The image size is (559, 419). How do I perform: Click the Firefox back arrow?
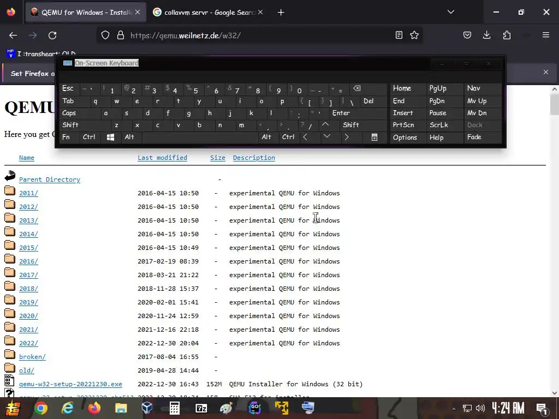click(13, 35)
